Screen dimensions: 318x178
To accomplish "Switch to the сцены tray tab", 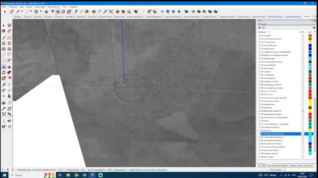I will [x=293, y=166].
